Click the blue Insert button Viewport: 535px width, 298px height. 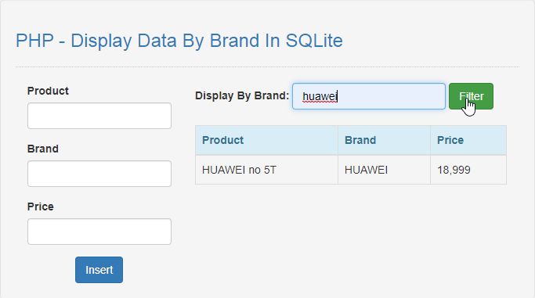(x=99, y=270)
